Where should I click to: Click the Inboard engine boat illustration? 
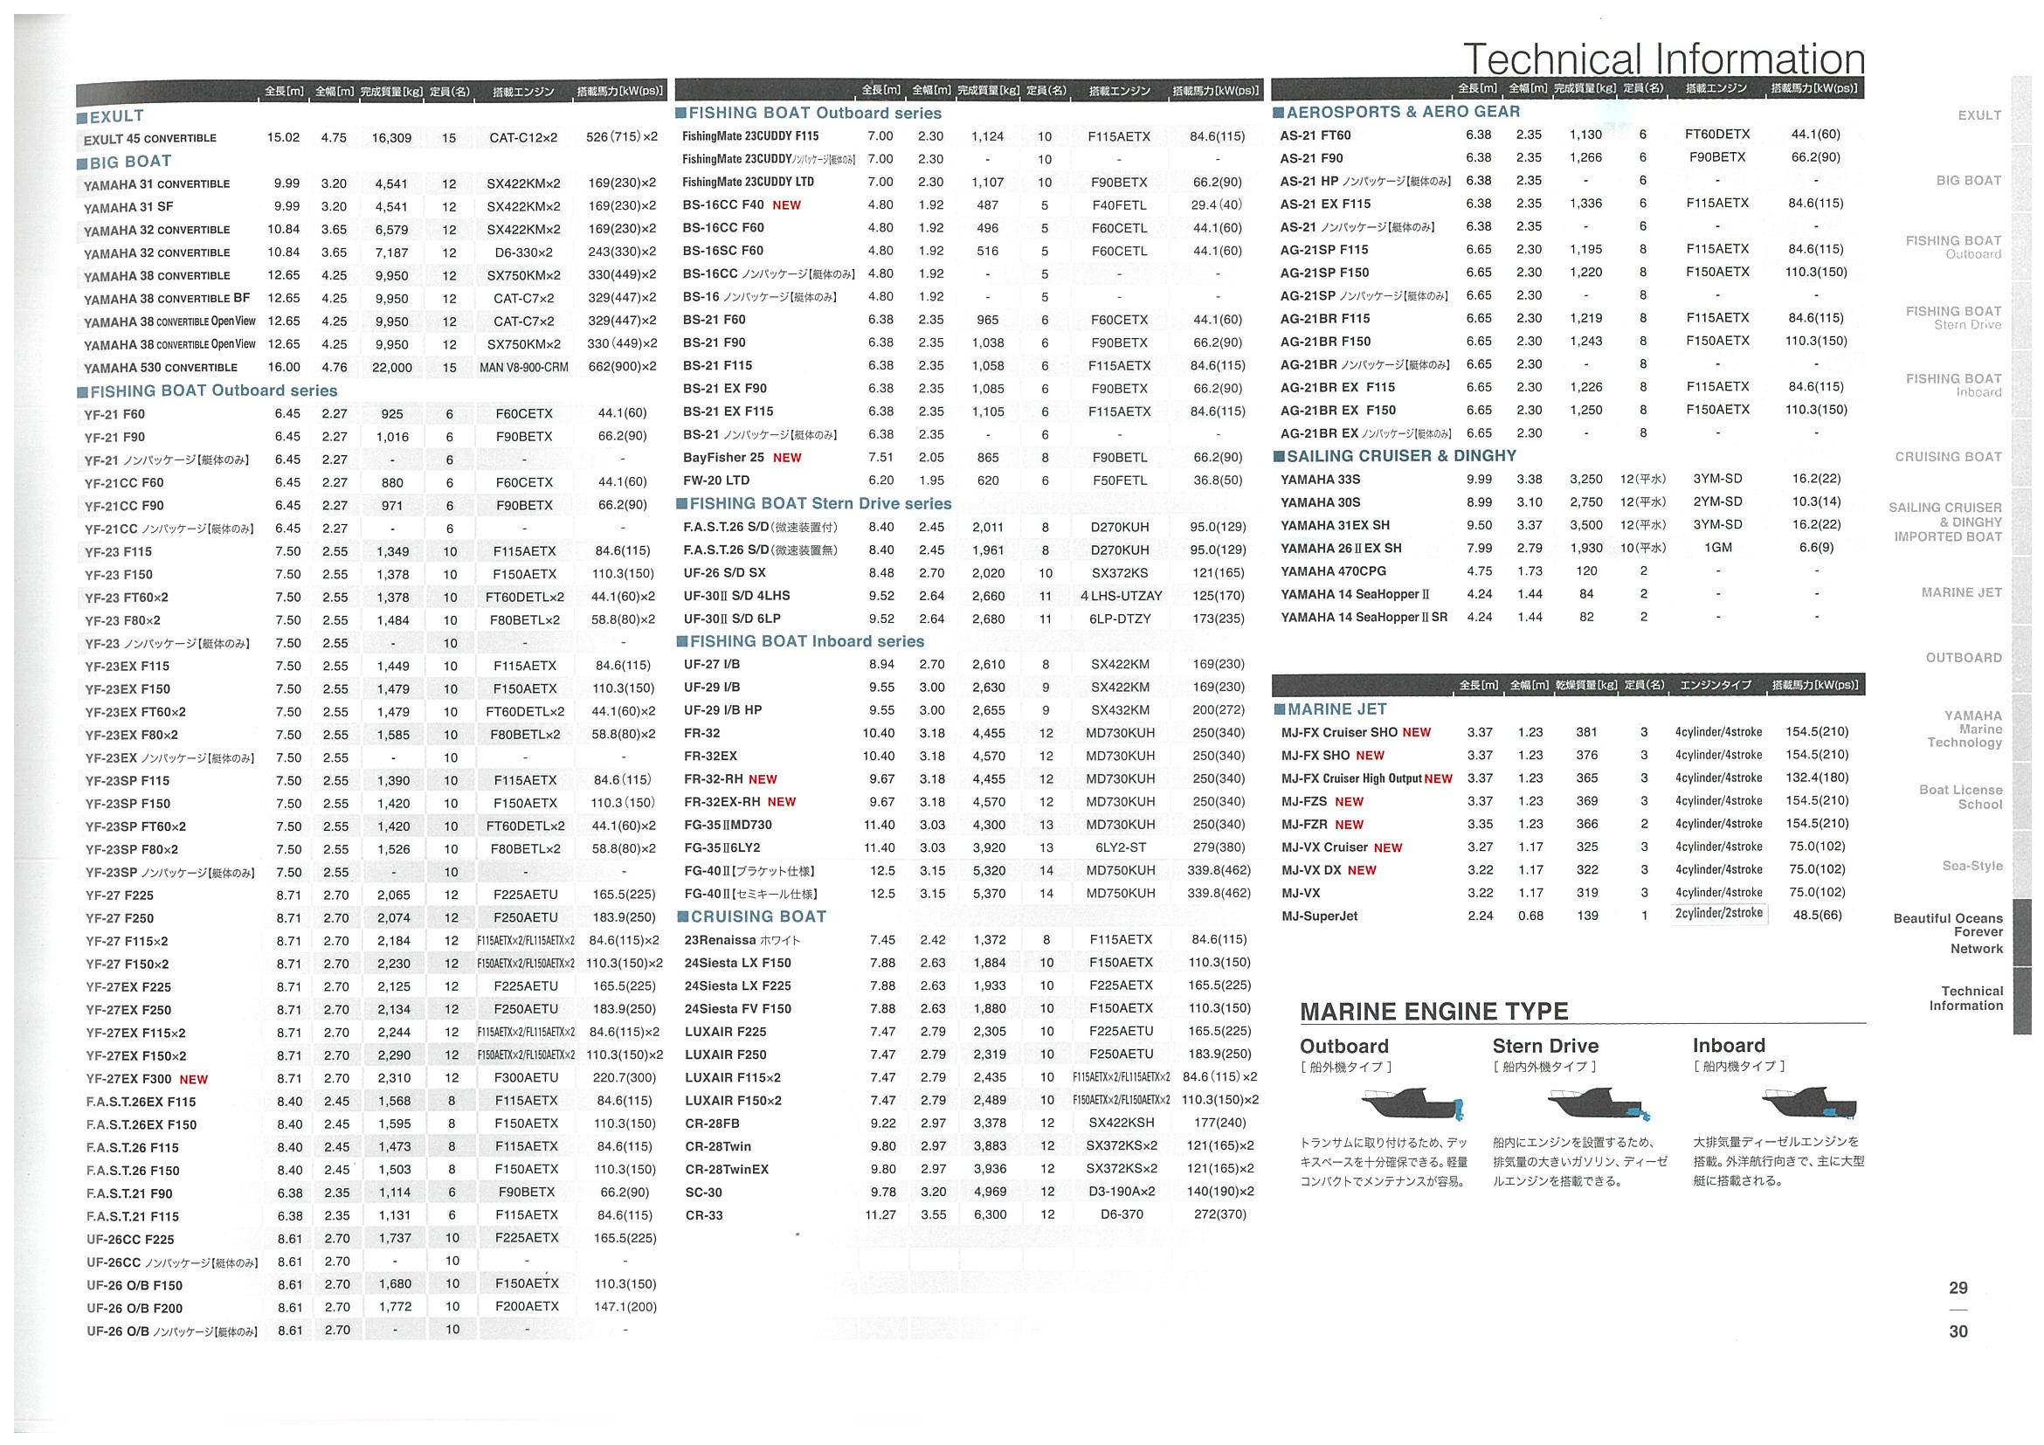tap(1809, 1103)
